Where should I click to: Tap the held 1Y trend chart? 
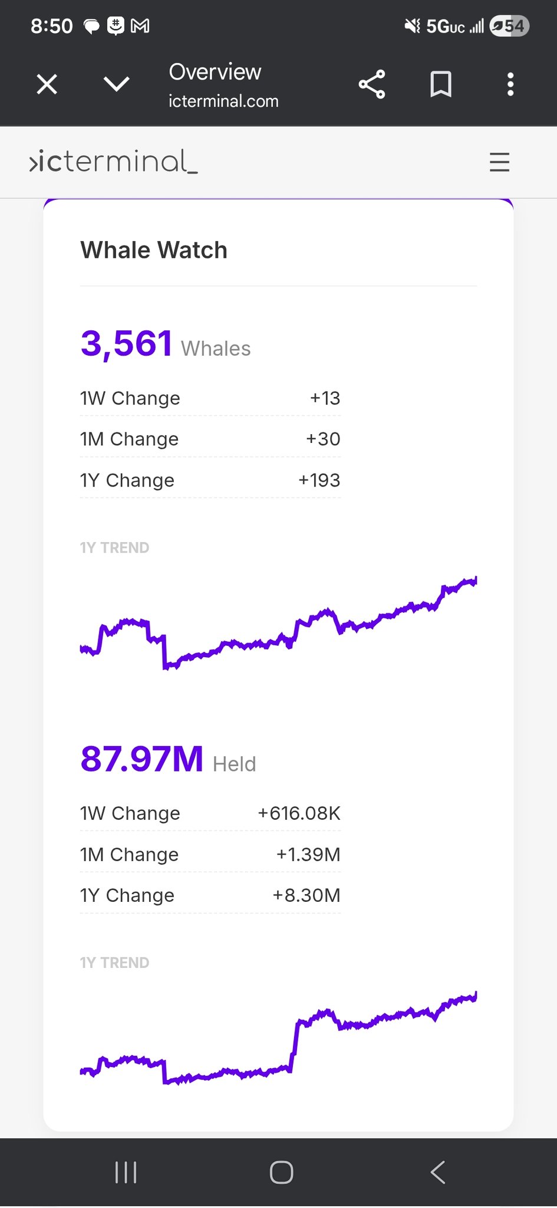click(x=278, y=1039)
